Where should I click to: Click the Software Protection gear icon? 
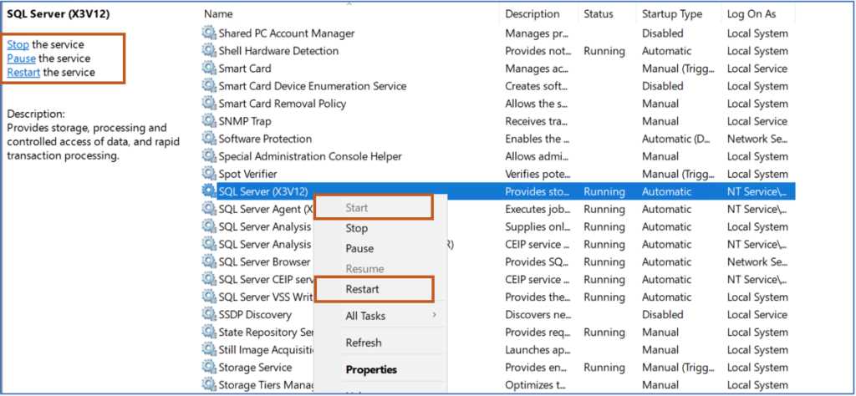coord(209,139)
